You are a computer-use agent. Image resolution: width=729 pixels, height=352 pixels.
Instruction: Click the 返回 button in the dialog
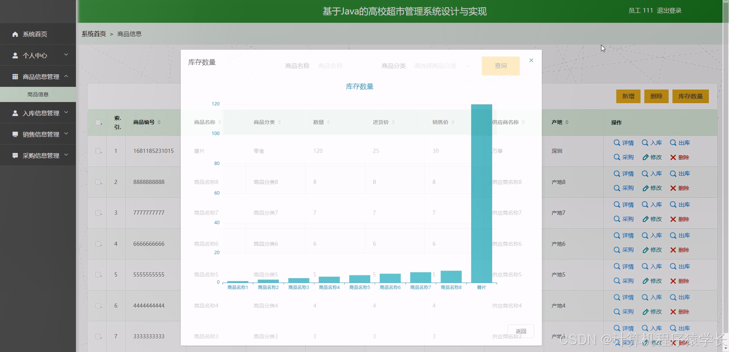pyautogui.click(x=521, y=331)
